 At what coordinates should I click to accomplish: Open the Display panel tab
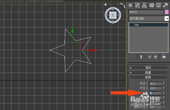click(158, 5)
